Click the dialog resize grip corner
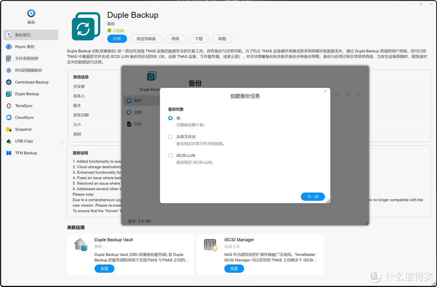437x287 pixels. [328, 201]
